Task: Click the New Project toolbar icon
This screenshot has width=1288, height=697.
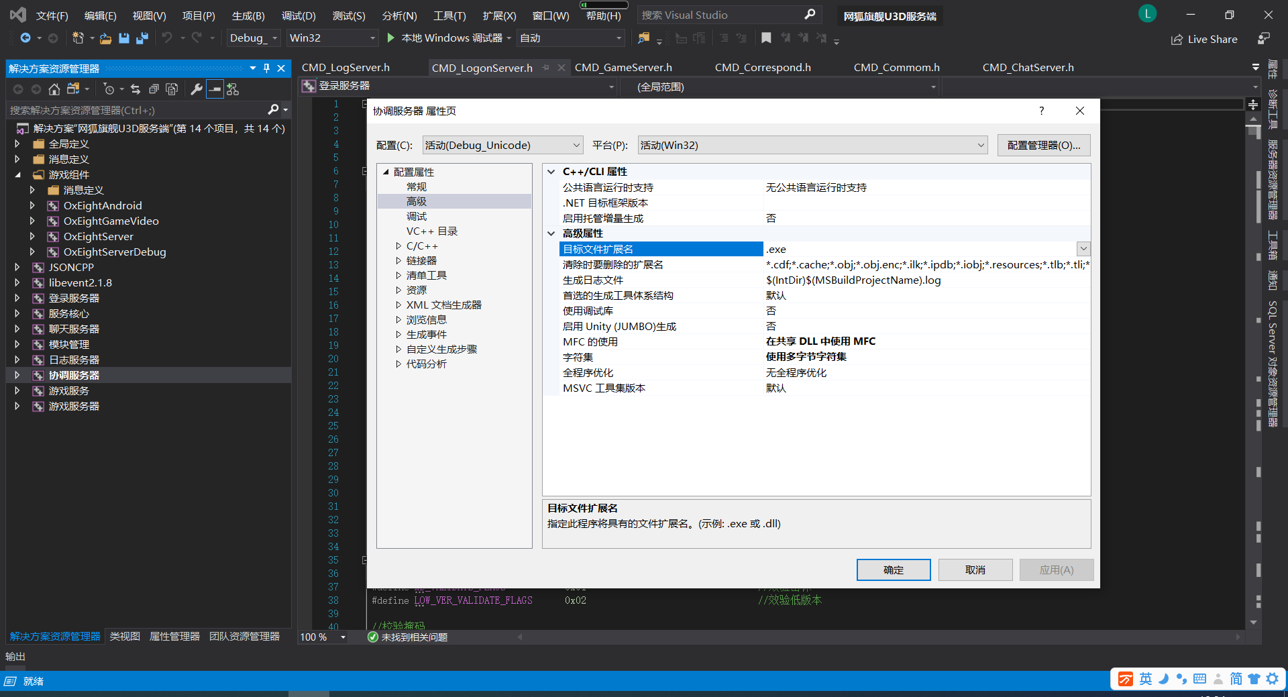Action: click(x=78, y=38)
